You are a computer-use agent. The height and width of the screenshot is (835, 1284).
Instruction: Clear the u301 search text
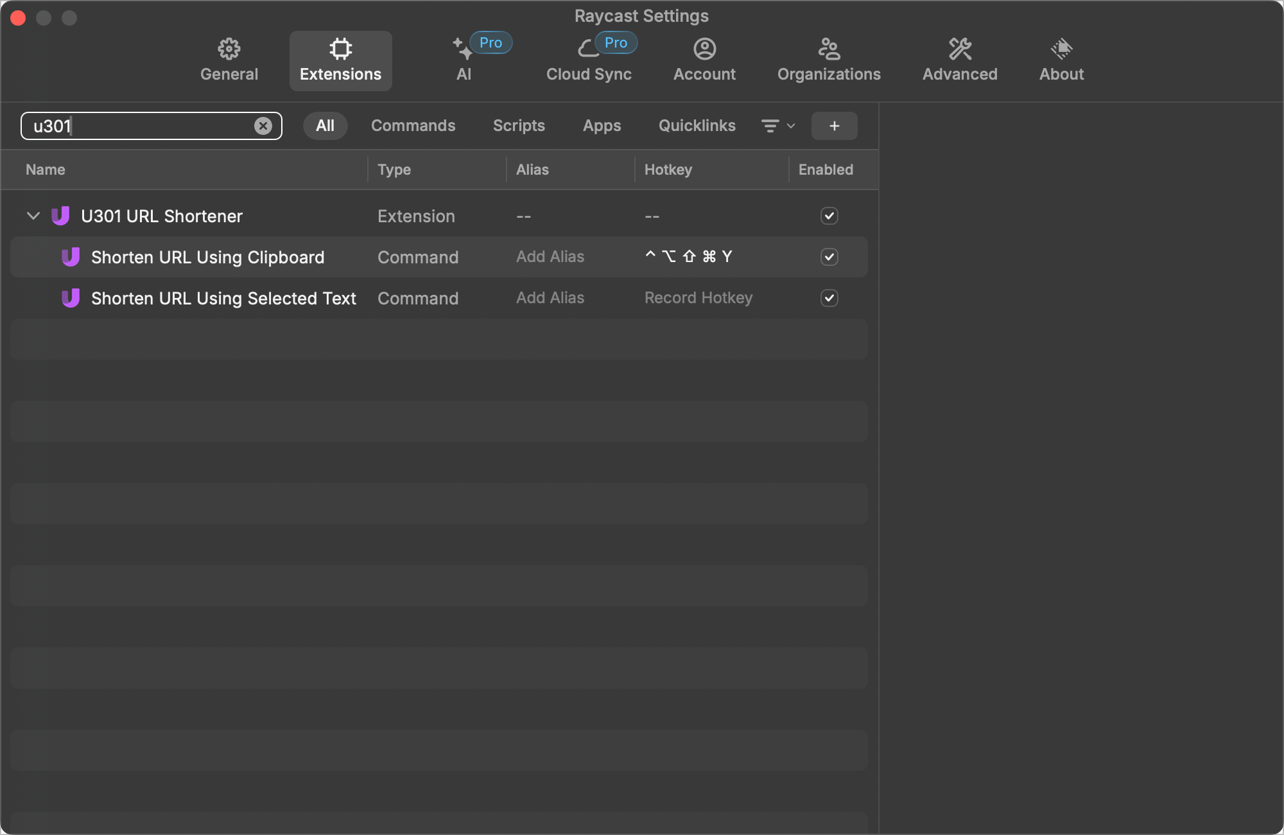click(x=263, y=126)
